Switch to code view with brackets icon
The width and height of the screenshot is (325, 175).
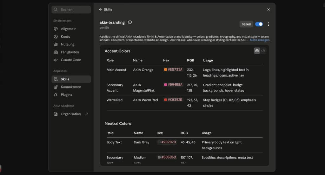tap(263, 51)
